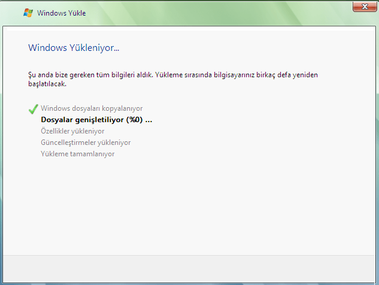379x285 pixels.
Task: Click the "Yükleme tamamlanıyor" step
Action: point(78,154)
